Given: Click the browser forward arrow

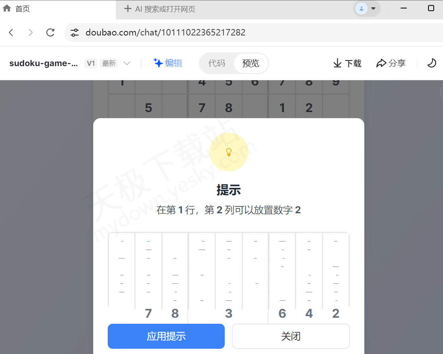Looking at the screenshot, I should 30,32.
